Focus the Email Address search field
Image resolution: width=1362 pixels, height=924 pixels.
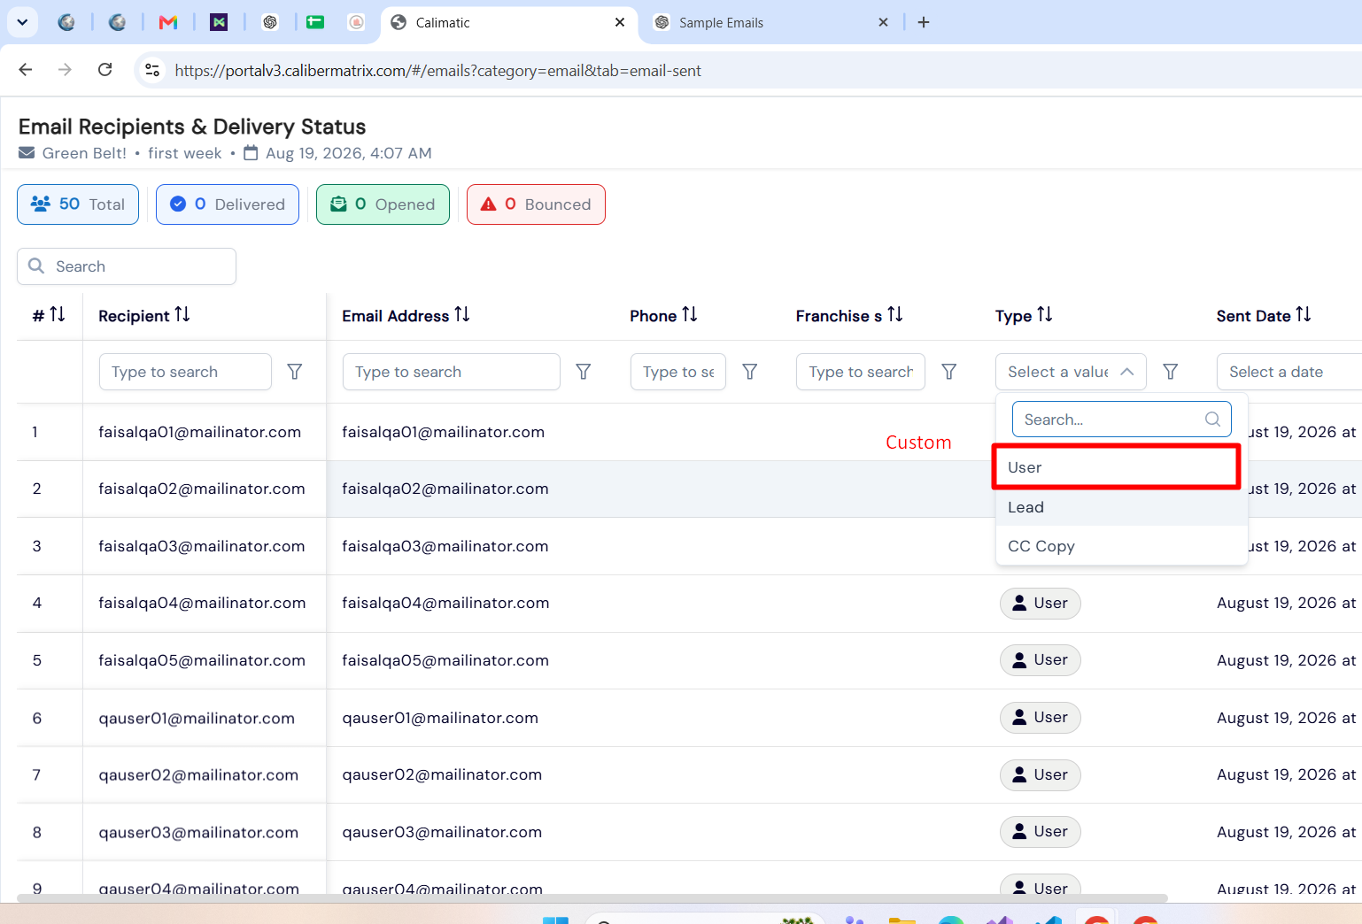452,372
